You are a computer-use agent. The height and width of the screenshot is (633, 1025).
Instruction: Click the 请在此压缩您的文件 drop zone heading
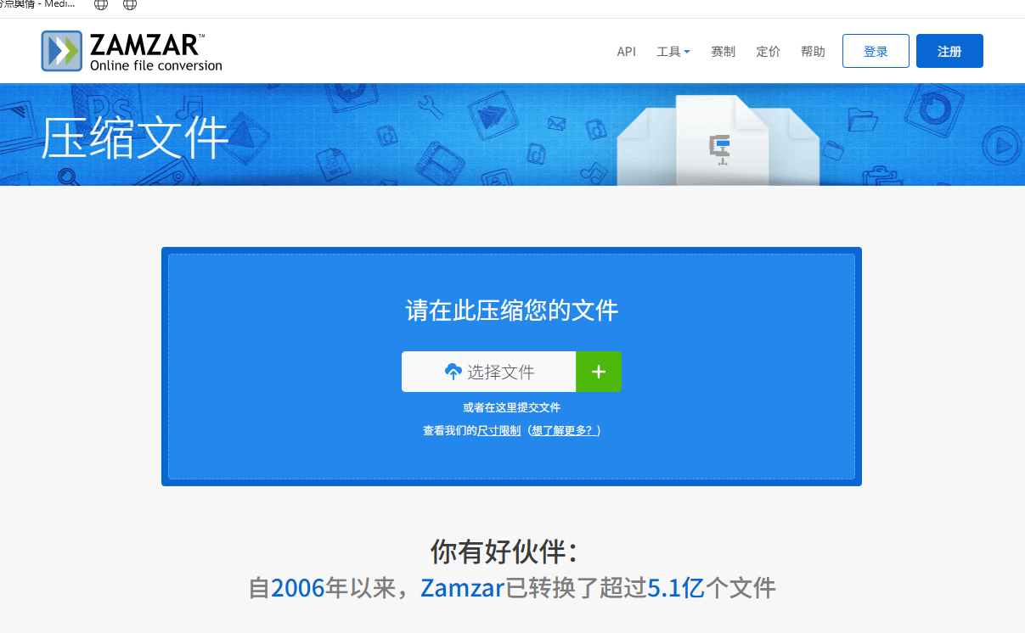511,311
